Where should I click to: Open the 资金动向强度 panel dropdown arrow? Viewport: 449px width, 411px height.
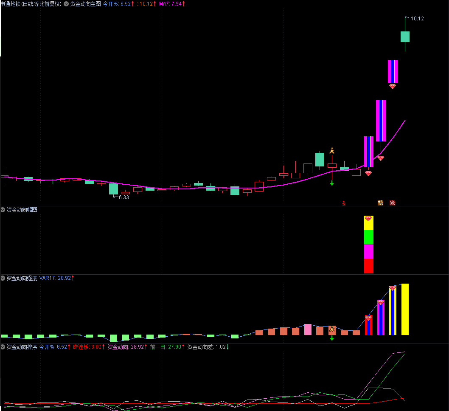pos(3,278)
